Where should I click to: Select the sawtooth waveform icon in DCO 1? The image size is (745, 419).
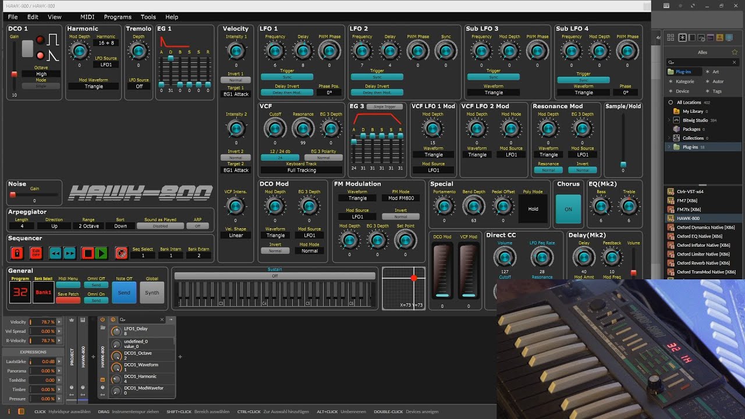click(53, 56)
